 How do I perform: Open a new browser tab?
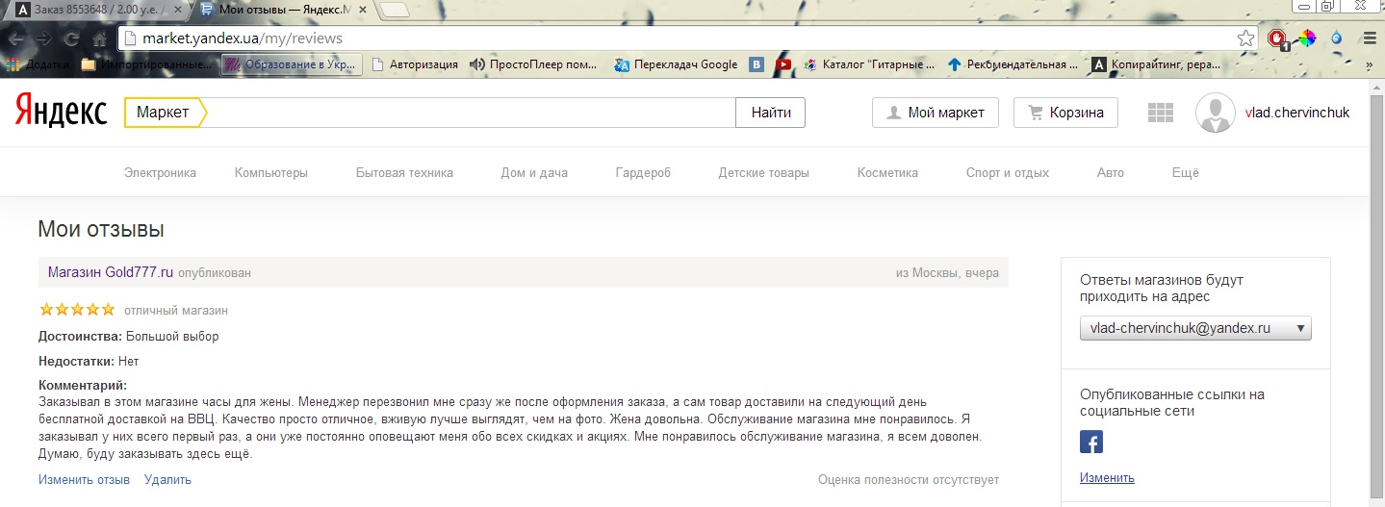395,11
